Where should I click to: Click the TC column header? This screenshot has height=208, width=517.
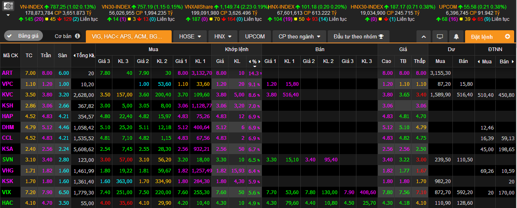[29, 56]
